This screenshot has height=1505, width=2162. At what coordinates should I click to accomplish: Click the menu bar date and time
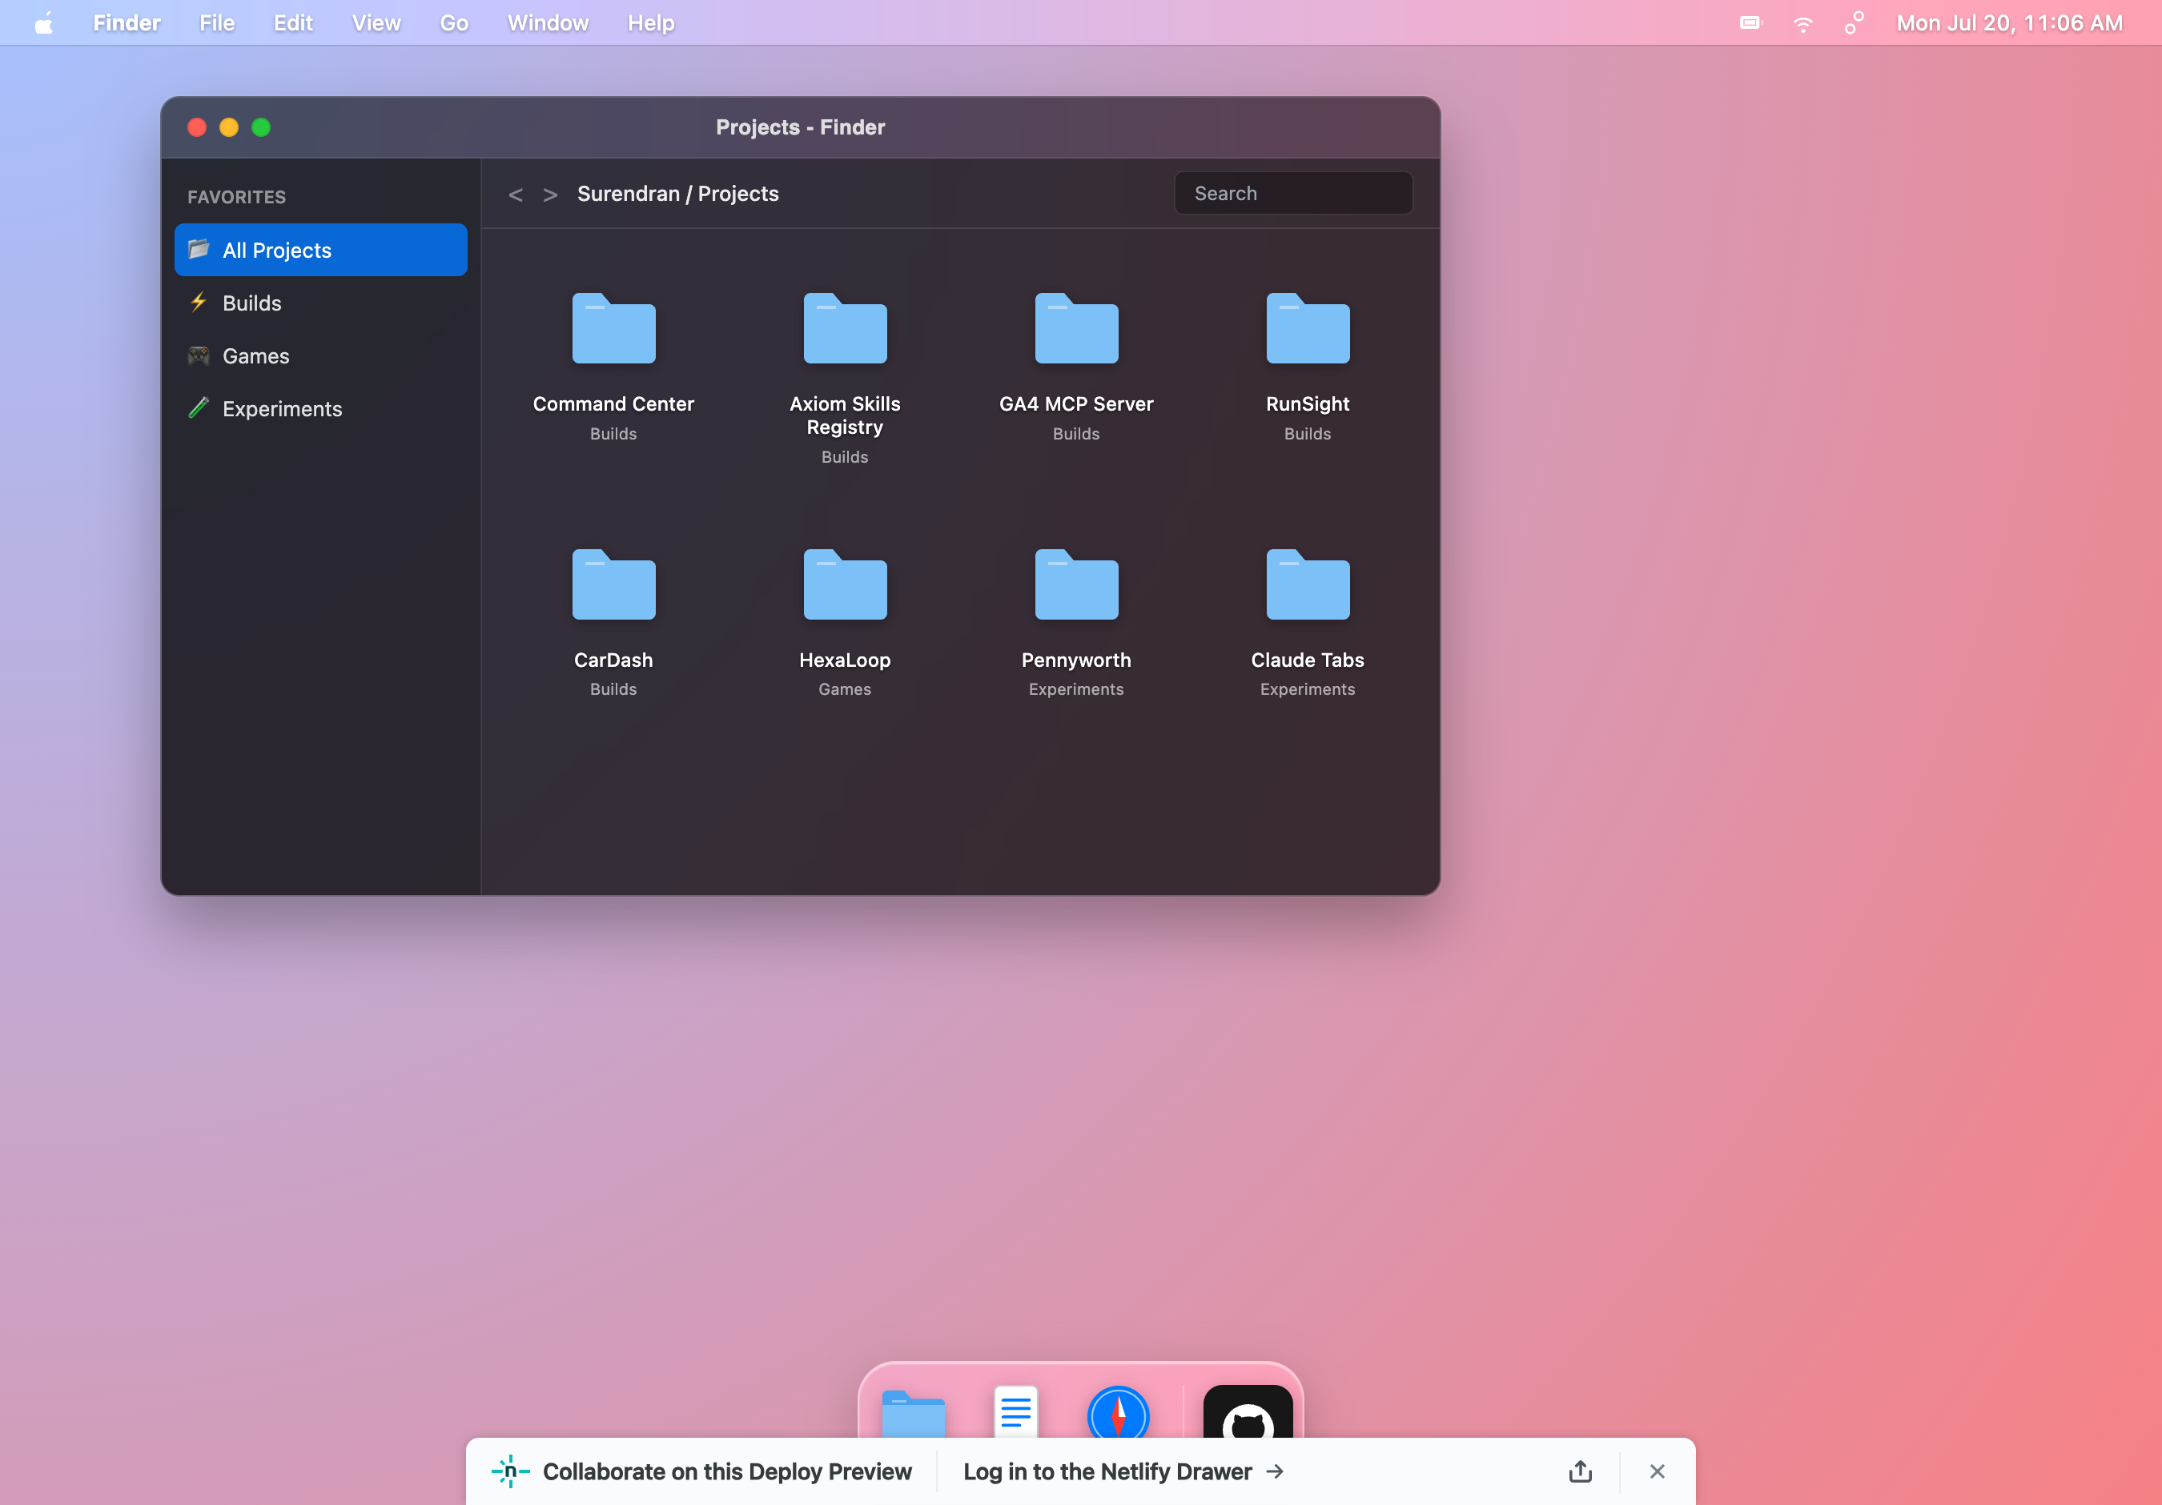2009,22
